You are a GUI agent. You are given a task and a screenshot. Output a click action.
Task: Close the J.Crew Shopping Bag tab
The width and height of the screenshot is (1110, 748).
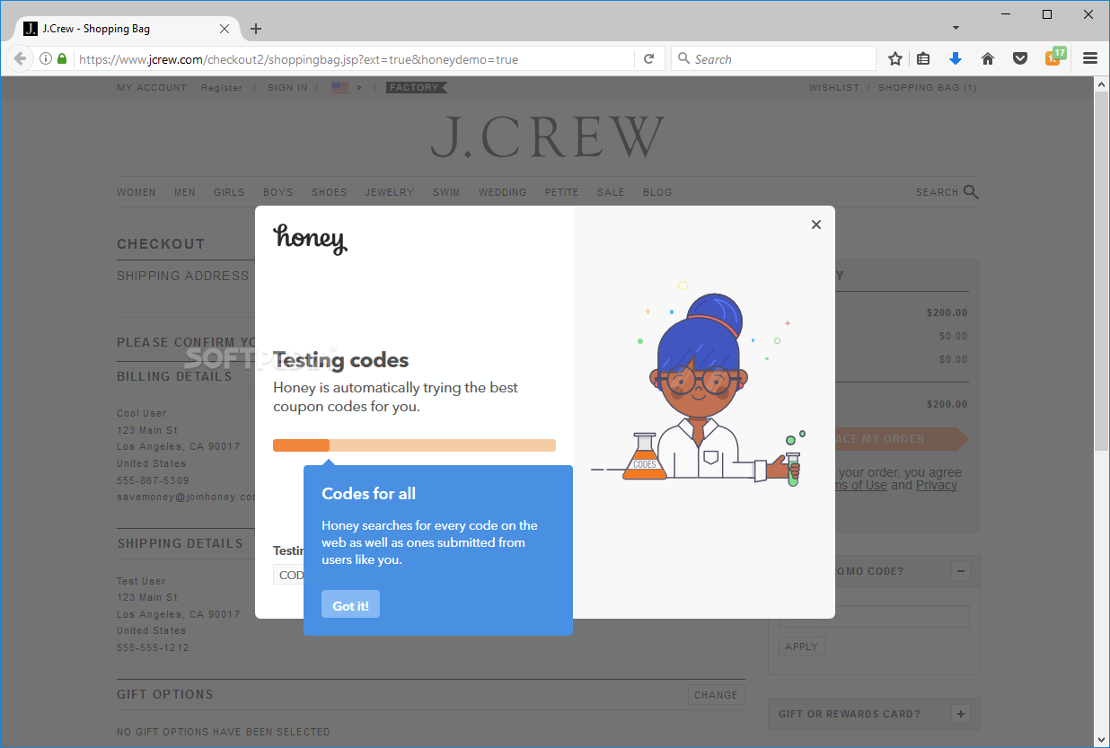coord(225,29)
